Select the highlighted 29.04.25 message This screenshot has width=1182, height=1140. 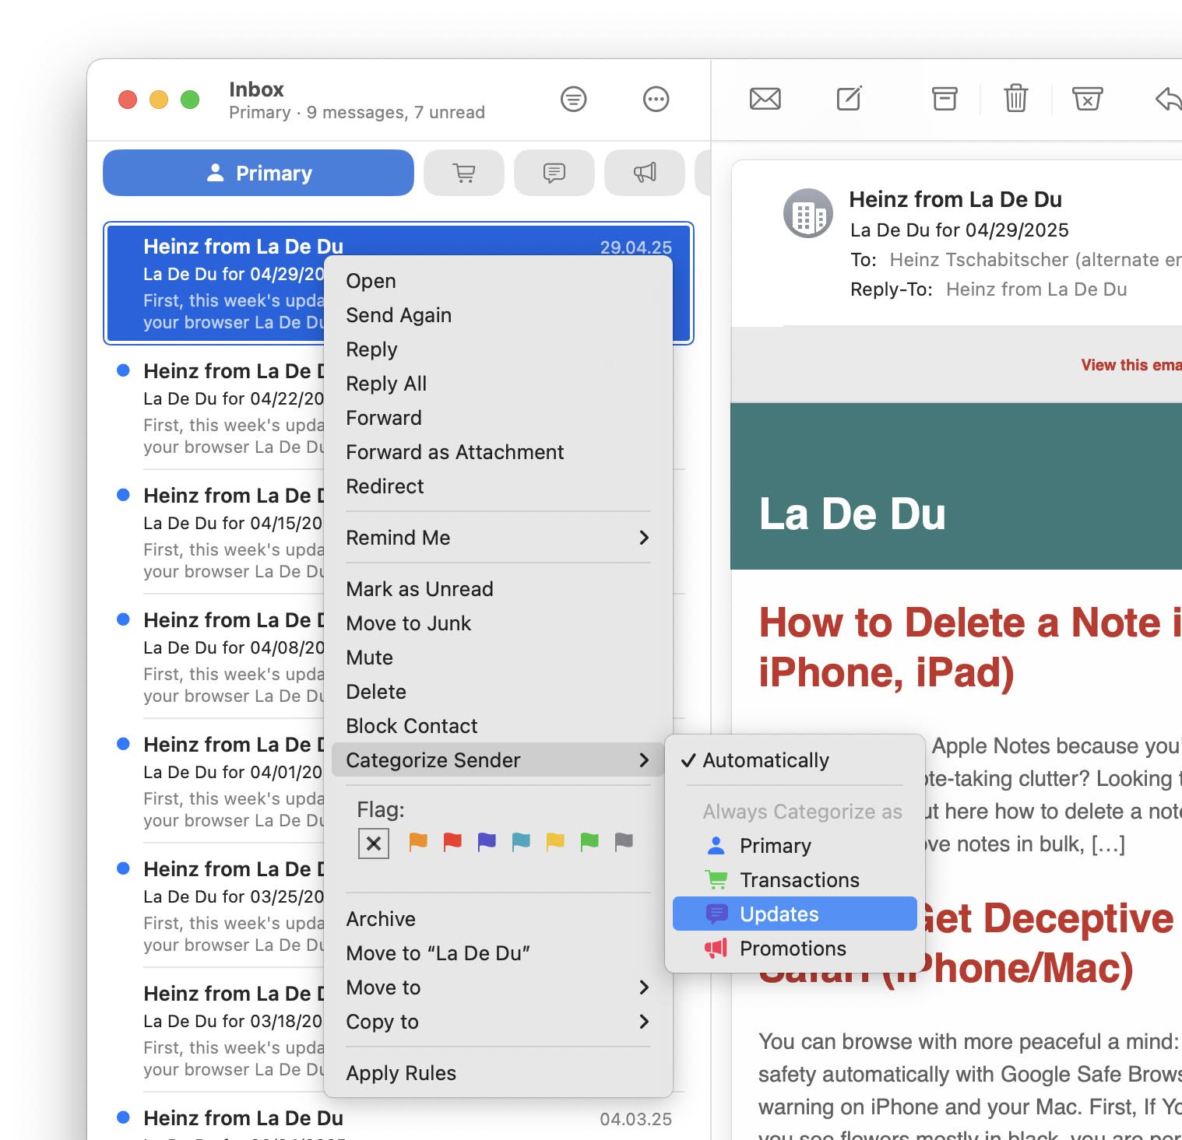(x=214, y=283)
